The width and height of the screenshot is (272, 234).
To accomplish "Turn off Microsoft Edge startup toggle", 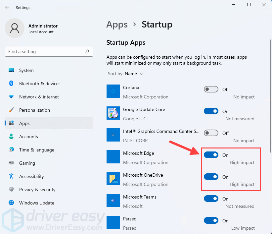I will click(211, 155).
